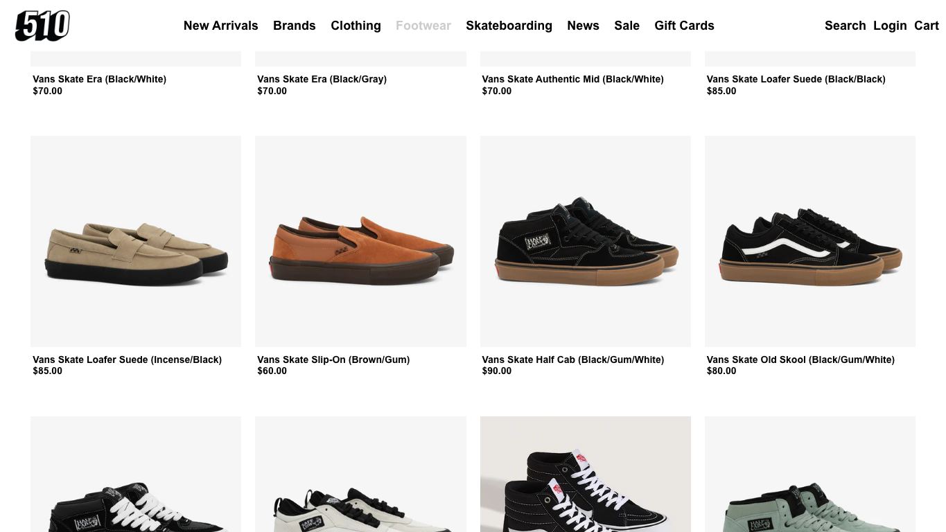Go to the Clothing section
The height and width of the screenshot is (532, 946).
pos(356,26)
